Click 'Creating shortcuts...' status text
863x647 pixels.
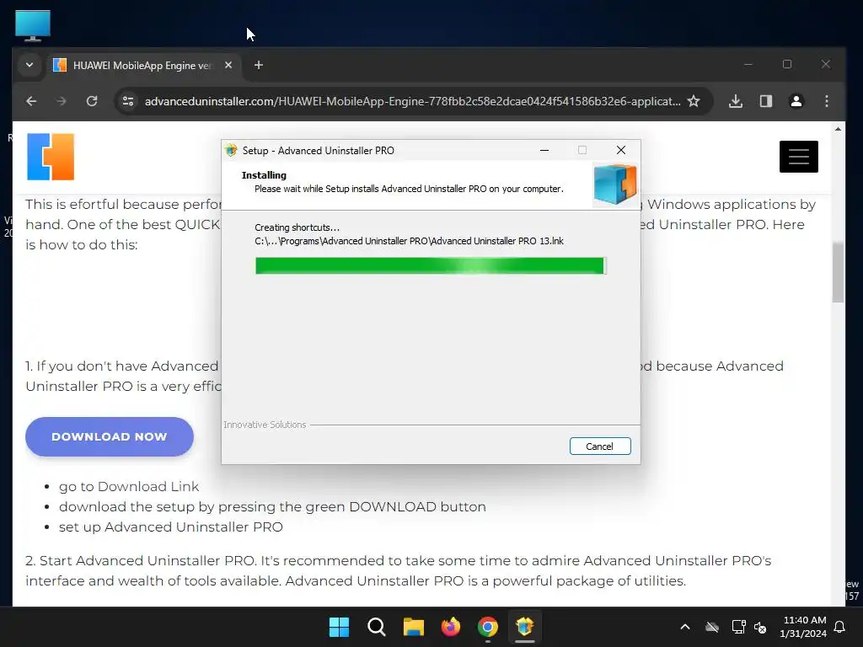(x=297, y=227)
